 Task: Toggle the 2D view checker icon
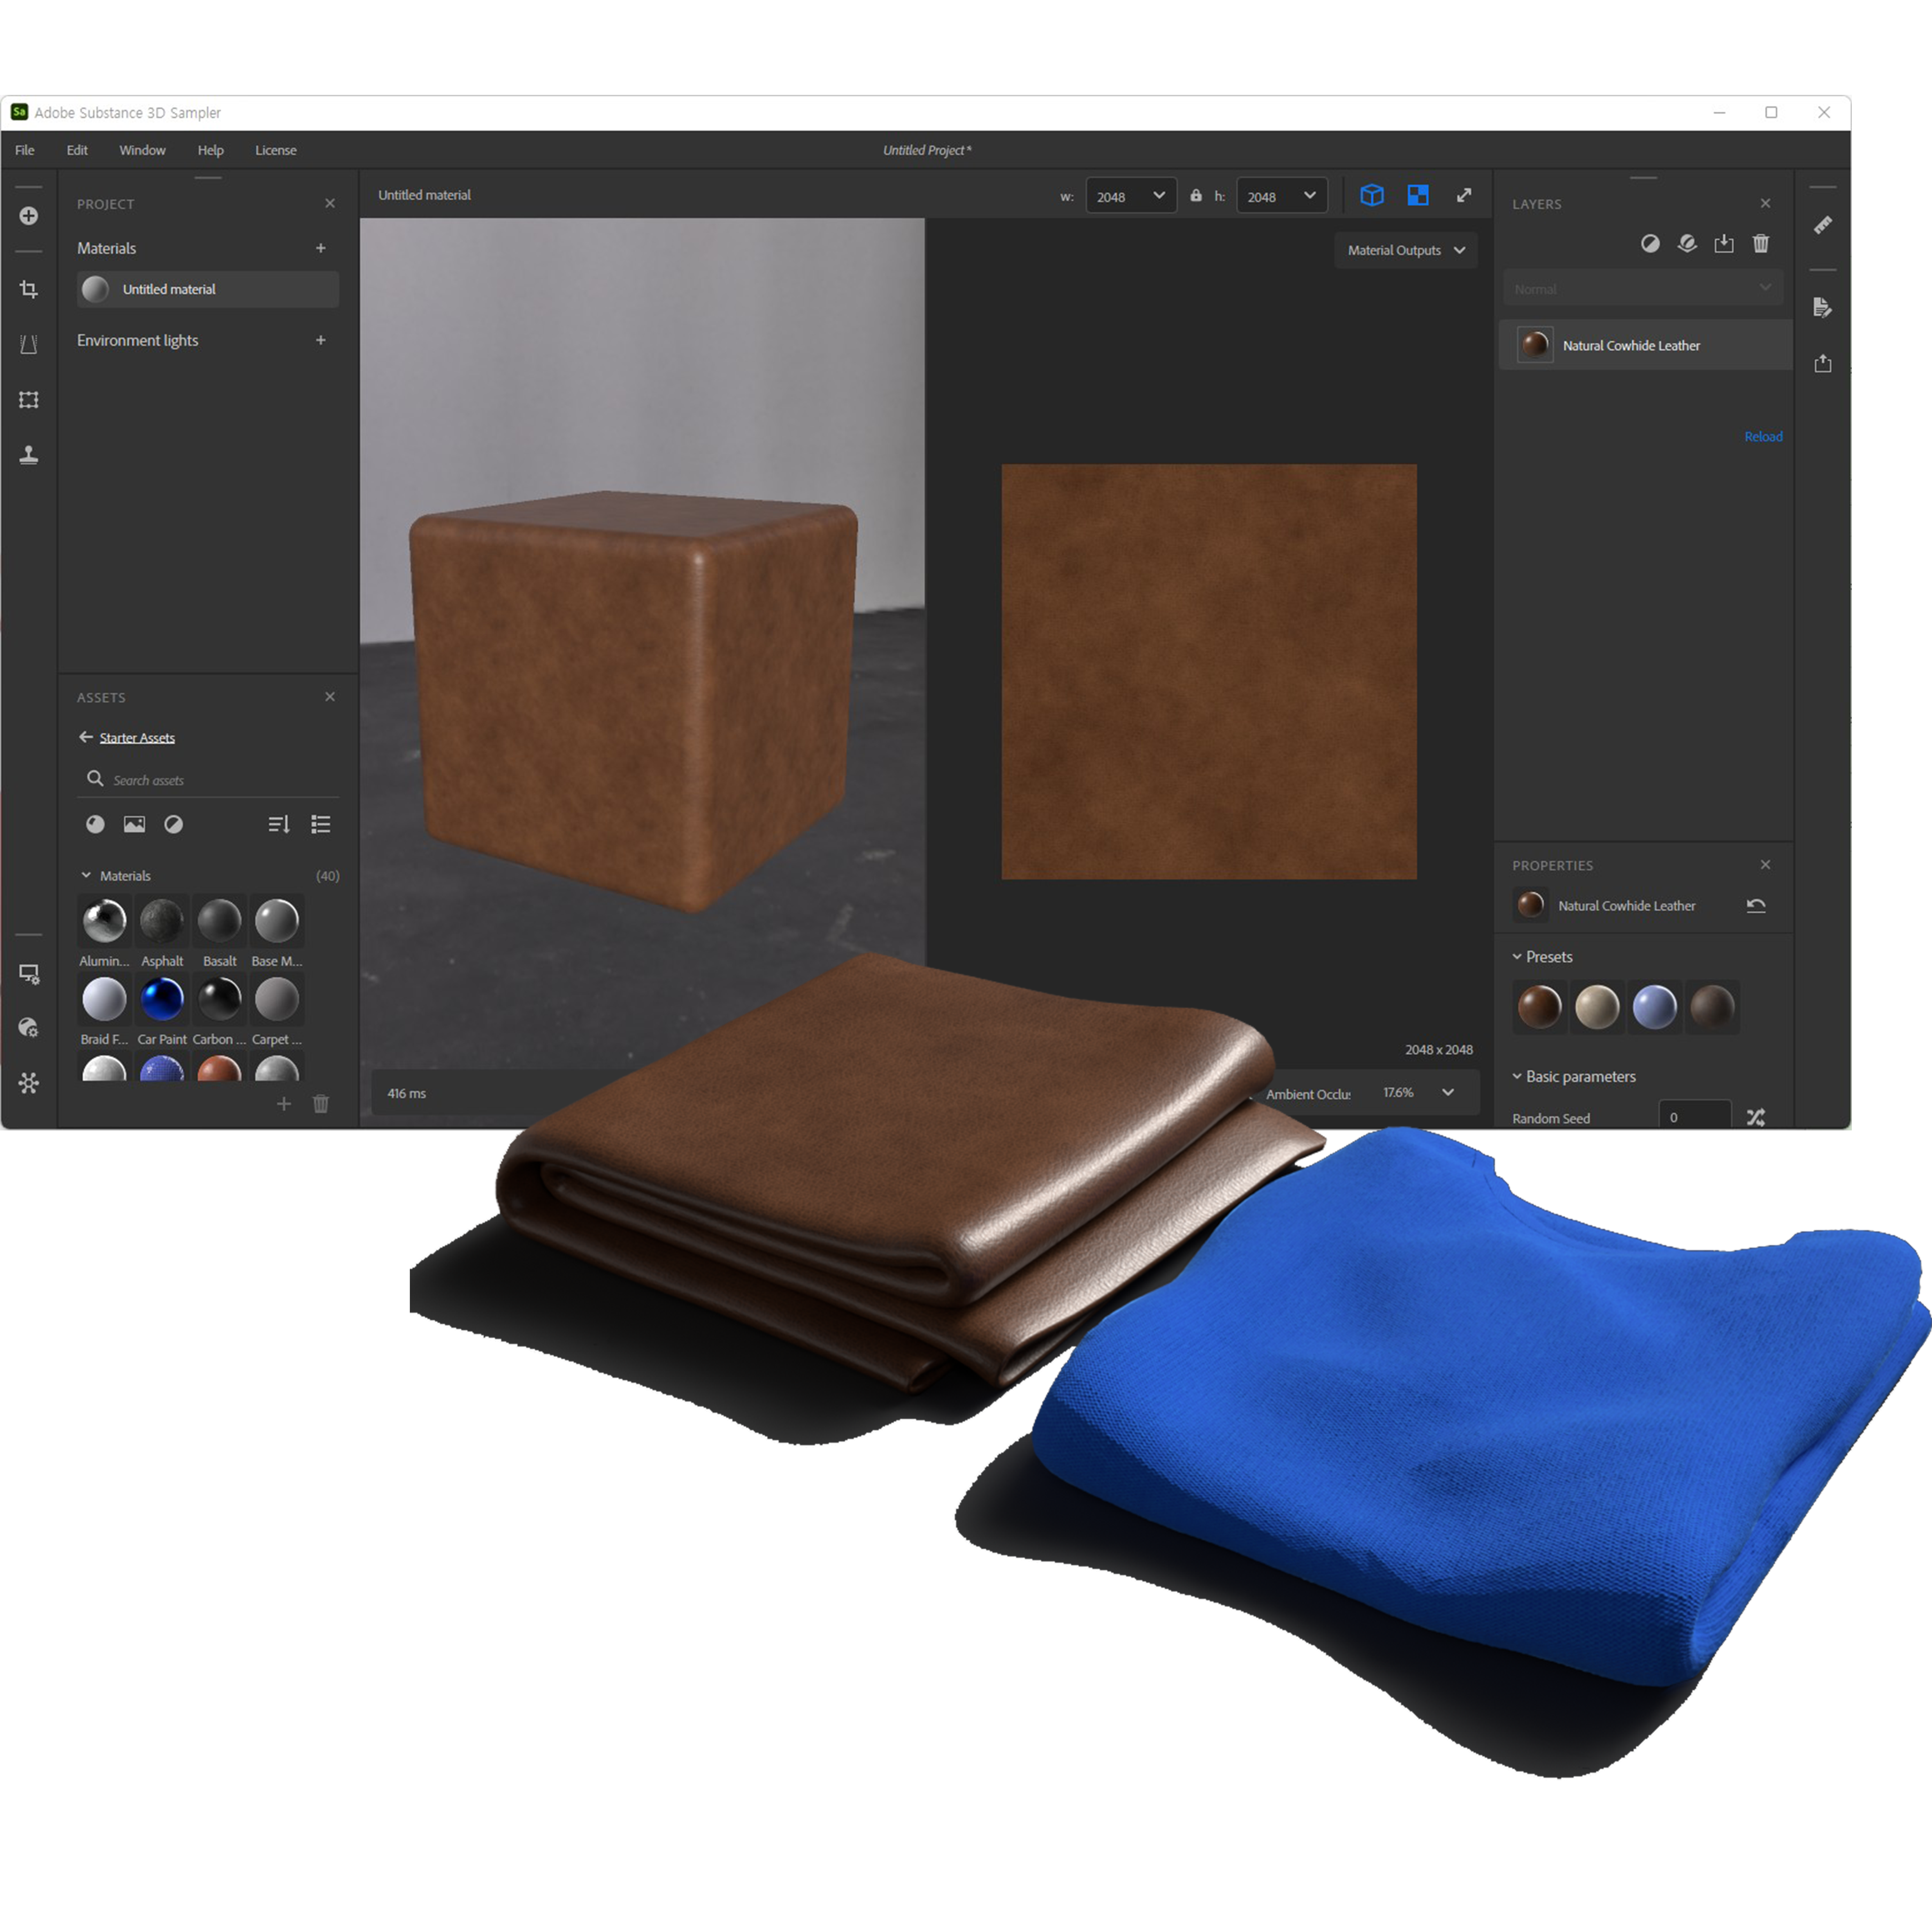pyautogui.click(x=1418, y=195)
